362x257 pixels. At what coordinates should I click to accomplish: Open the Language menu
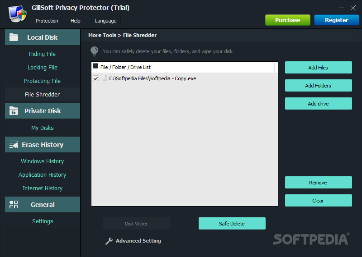point(106,21)
